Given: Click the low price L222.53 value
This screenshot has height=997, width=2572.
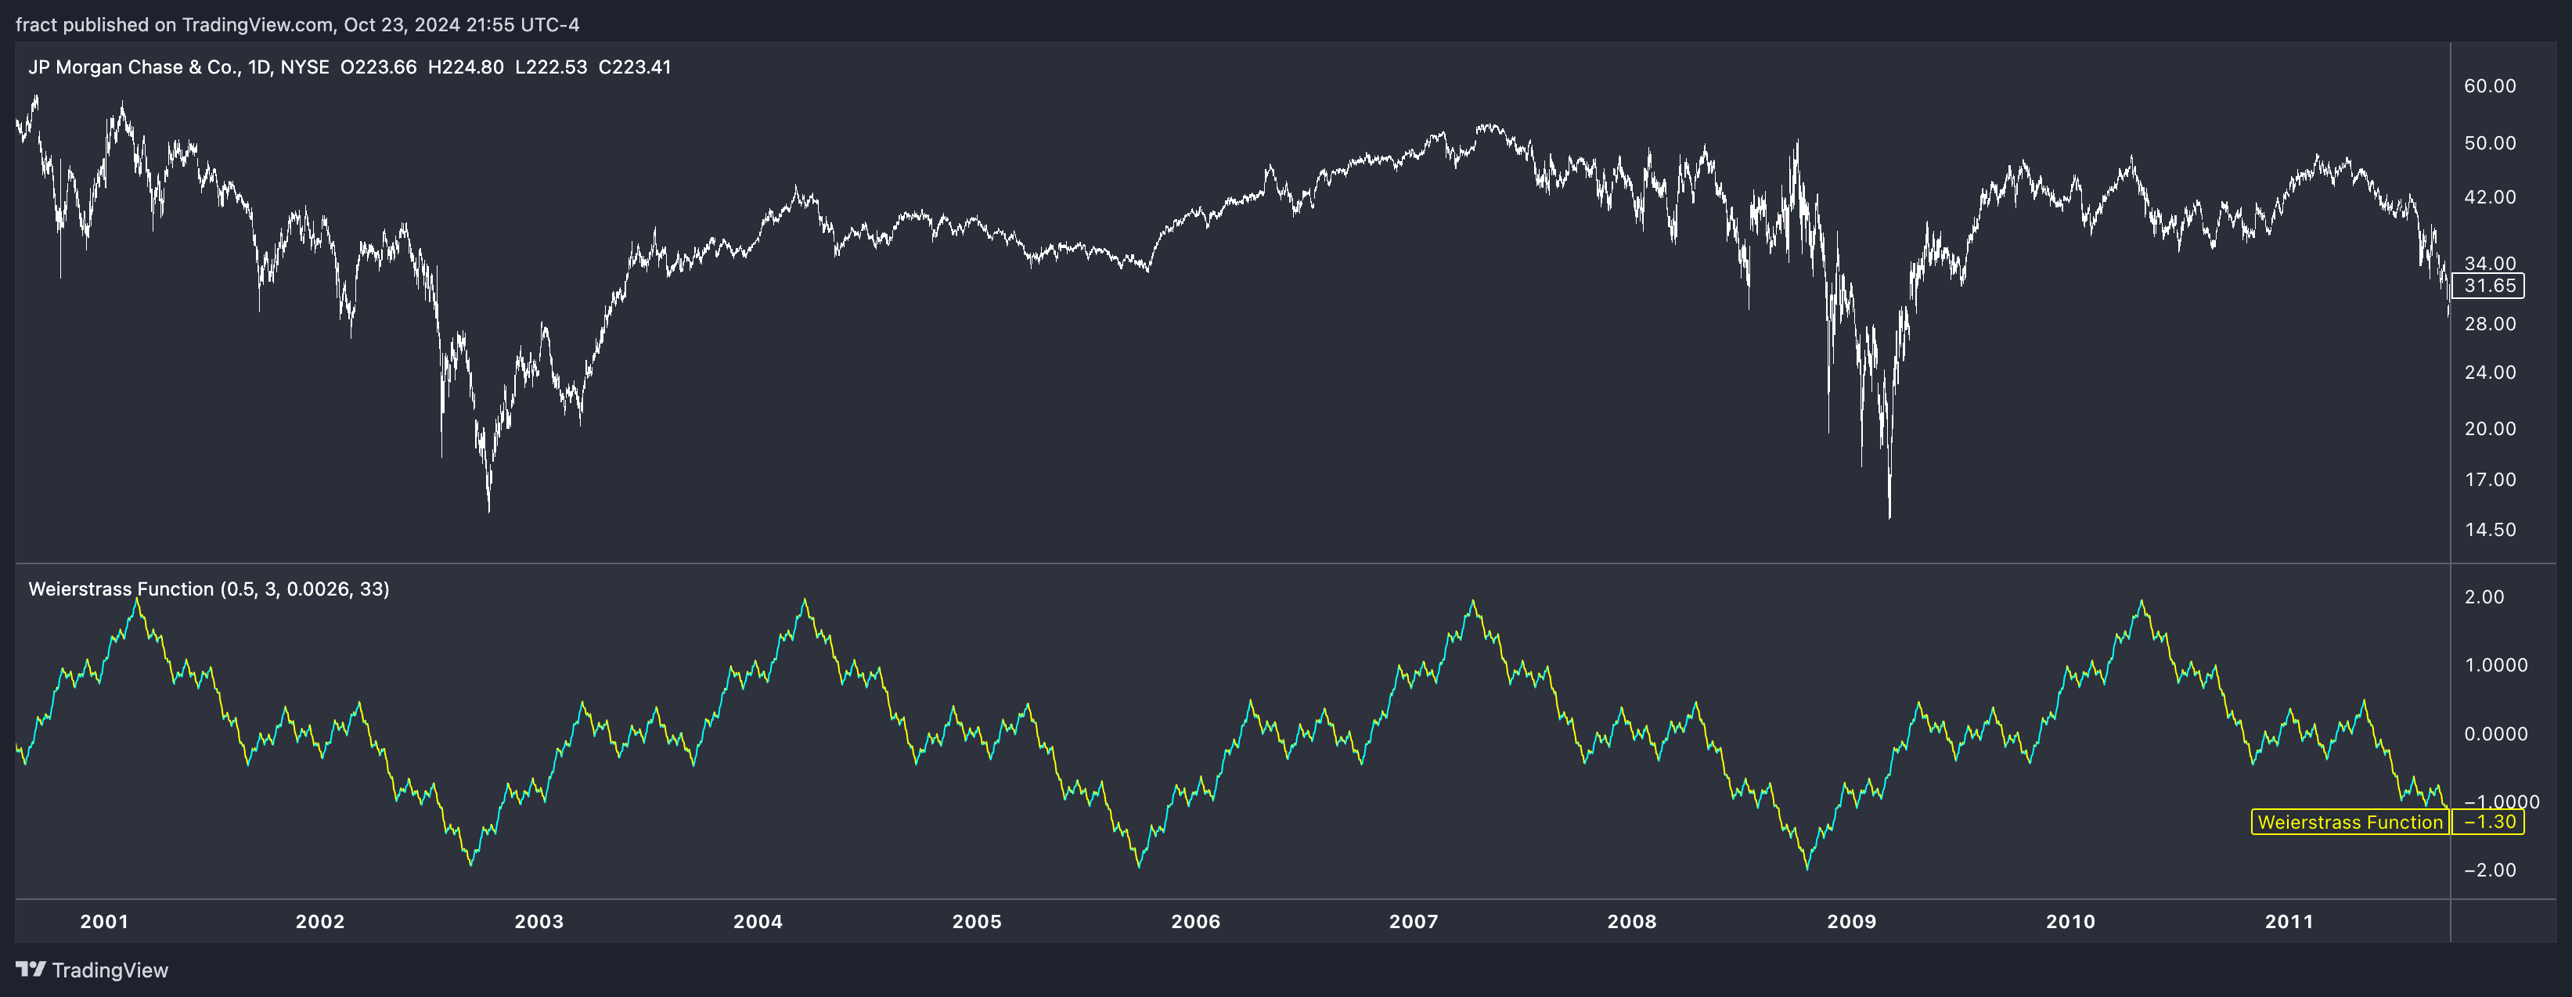Looking at the screenshot, I should coord(551,67).
